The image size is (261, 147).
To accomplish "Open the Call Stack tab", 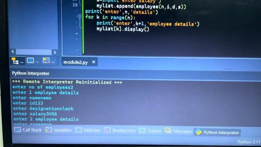I will point(28,130).
